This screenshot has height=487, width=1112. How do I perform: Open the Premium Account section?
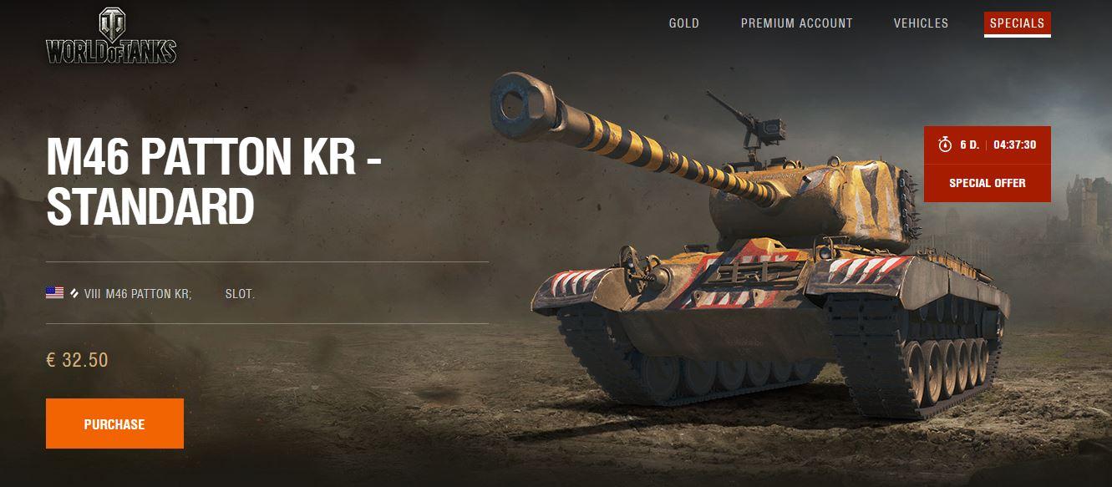[x=796, y=23]
